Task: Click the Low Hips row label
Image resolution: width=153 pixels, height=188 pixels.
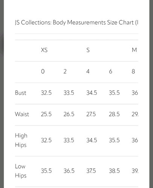Action: point(21,171)
